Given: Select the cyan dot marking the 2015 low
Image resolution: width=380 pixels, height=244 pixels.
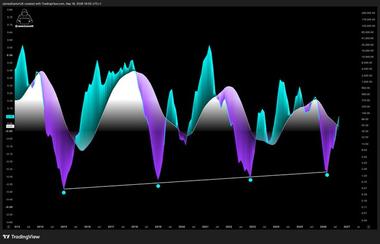Looking at the screenshot, I should [x=64, y=193].
